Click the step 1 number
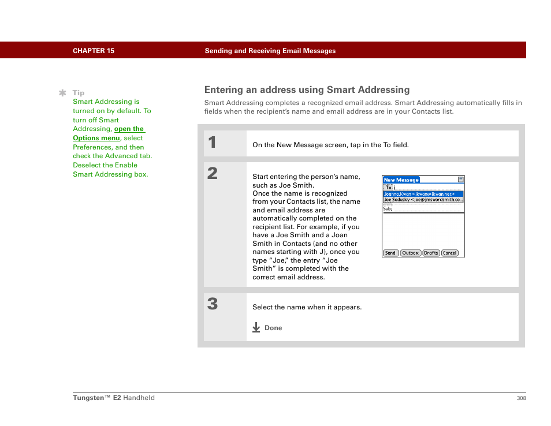 point(213,143)
